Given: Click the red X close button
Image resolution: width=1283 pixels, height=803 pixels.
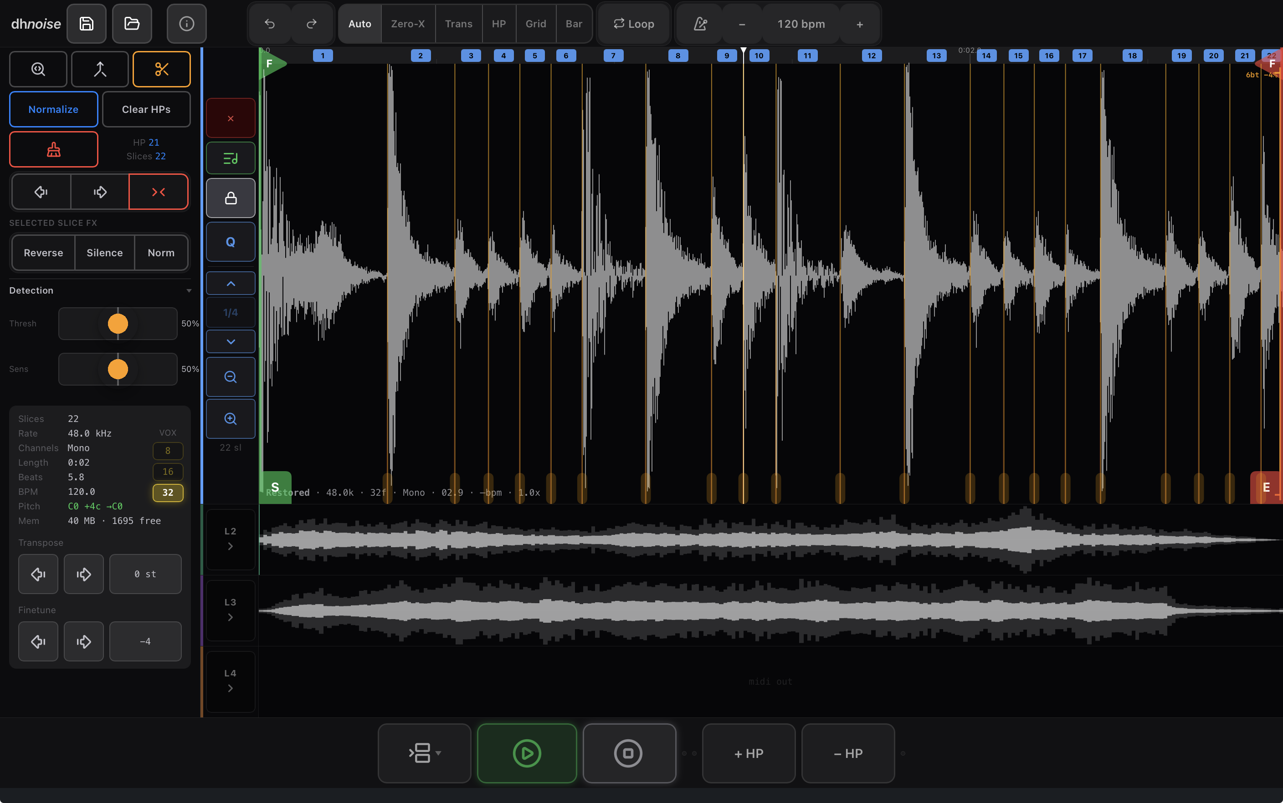Looking at the screenshot, I should (231, 118).
